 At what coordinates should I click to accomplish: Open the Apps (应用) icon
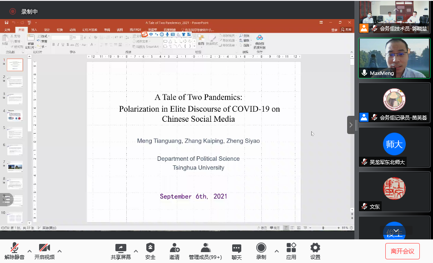pos(291,248)
